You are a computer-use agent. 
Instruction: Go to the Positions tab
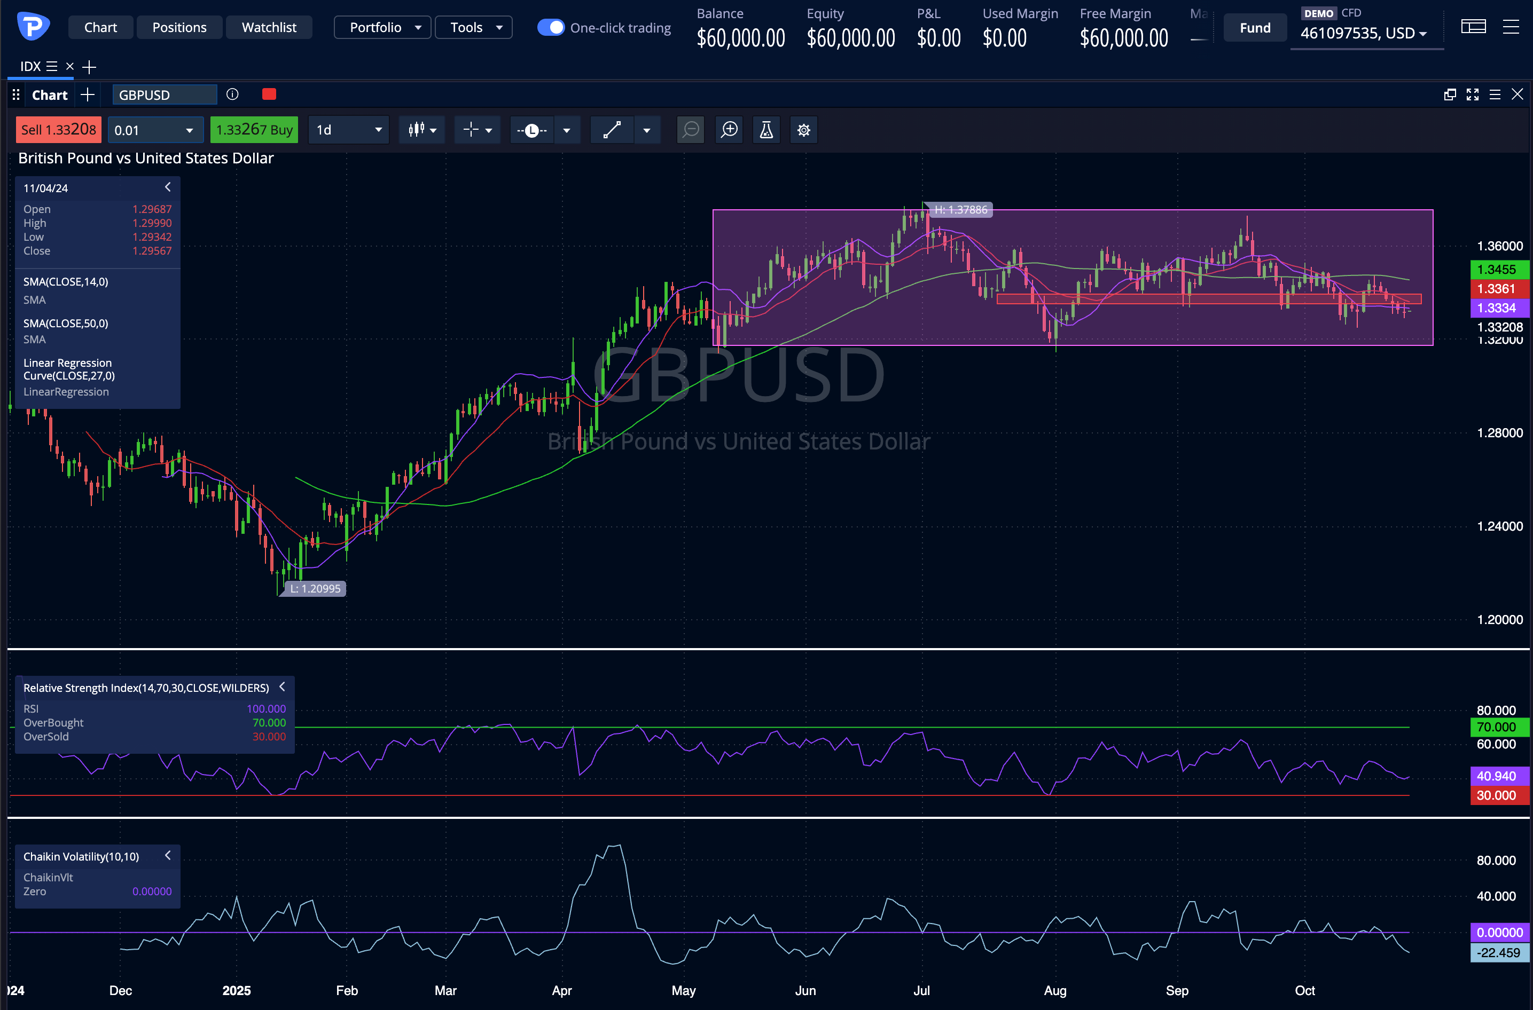point(179,28)
